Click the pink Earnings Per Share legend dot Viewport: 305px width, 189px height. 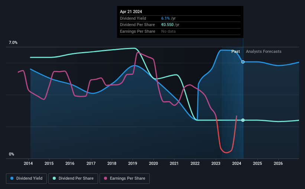pos(106,178)
